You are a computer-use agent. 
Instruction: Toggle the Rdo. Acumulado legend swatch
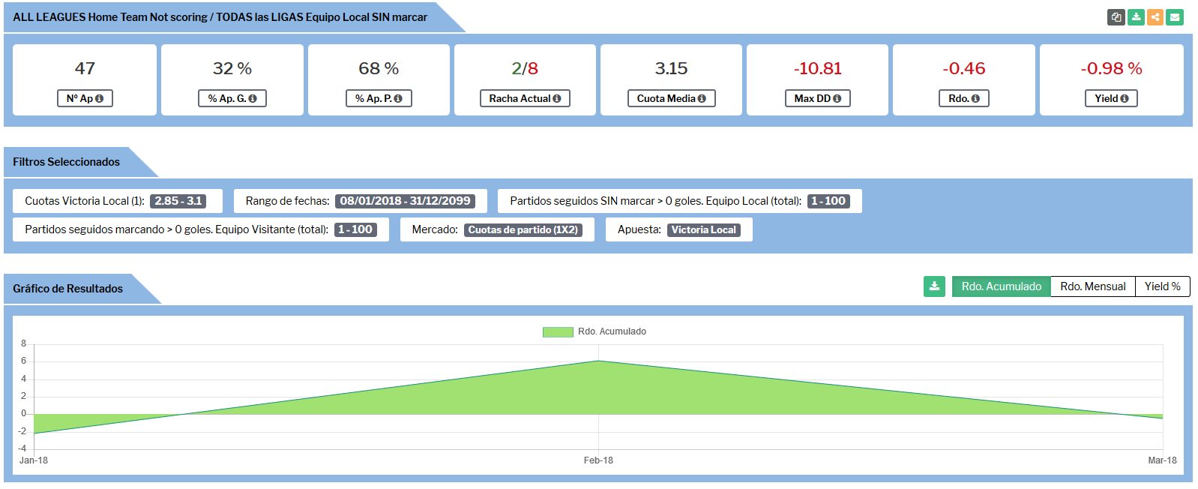[558, 331]
